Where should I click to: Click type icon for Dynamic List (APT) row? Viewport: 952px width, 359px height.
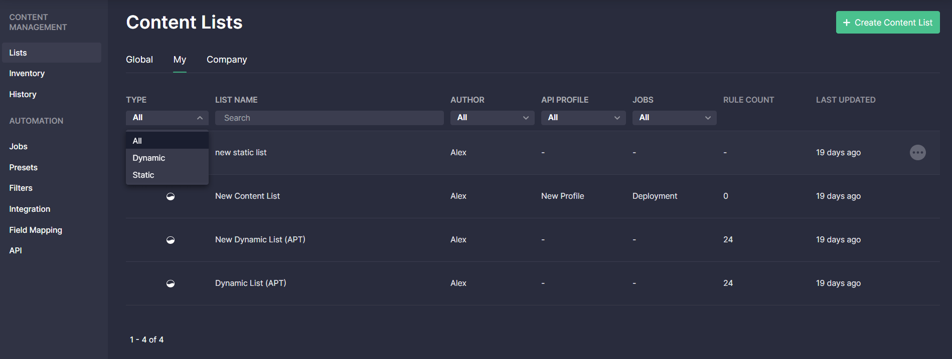pos(171,283)
